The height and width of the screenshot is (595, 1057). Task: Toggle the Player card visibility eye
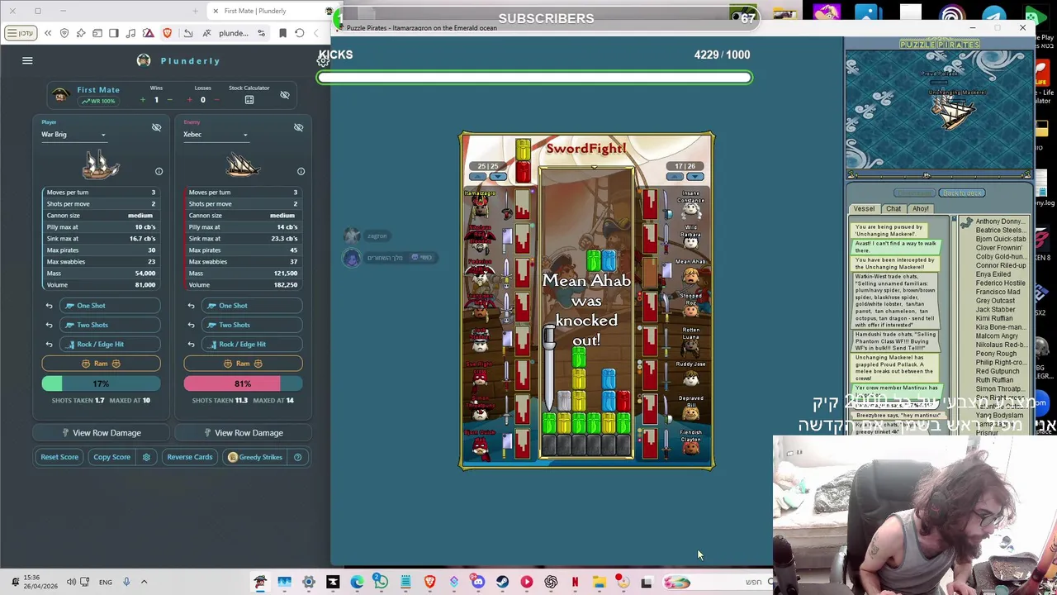coord(156,127)
